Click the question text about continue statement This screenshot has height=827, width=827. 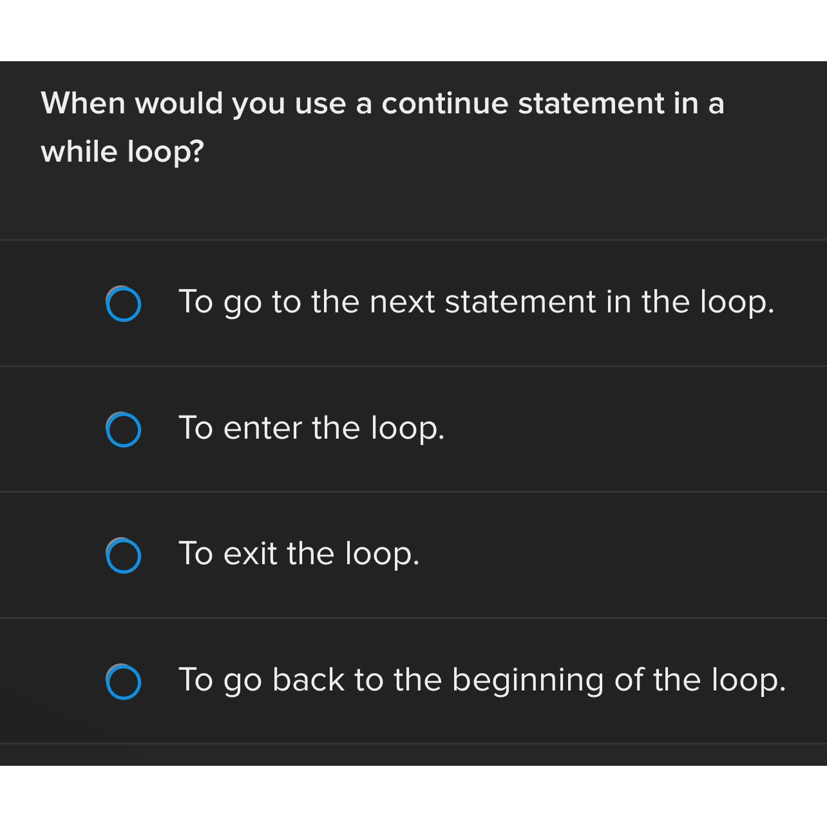coord(383,103)
